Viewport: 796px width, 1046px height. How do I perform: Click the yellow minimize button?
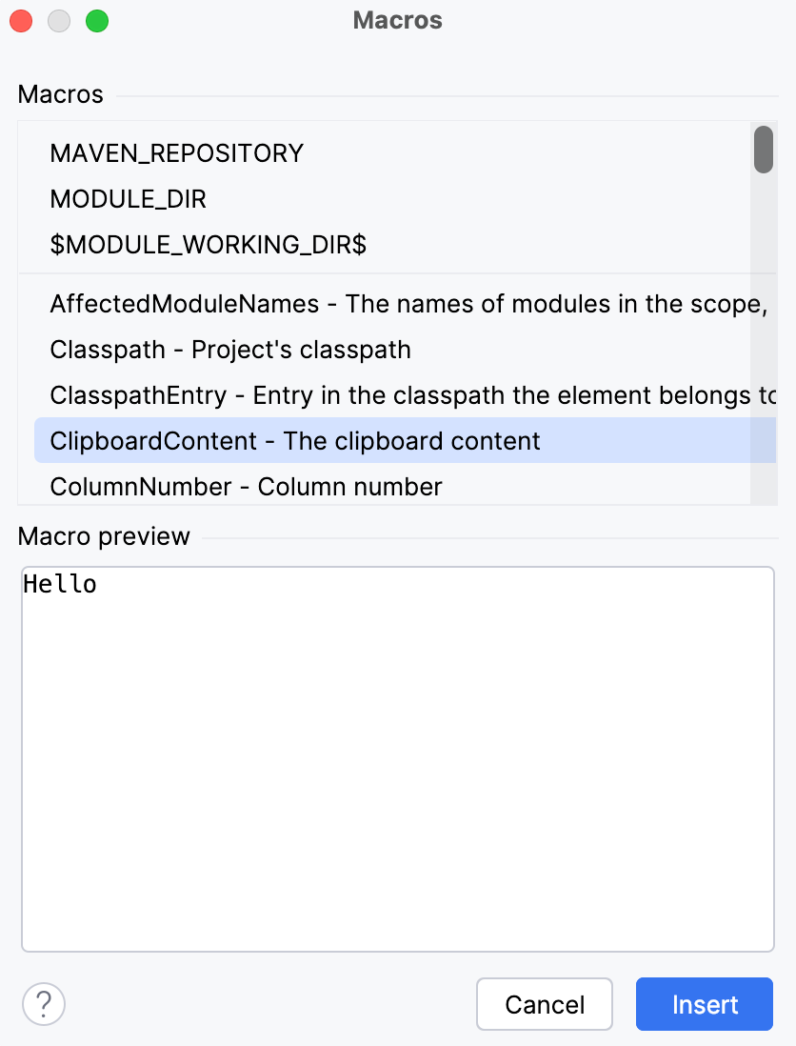point(58,20)
